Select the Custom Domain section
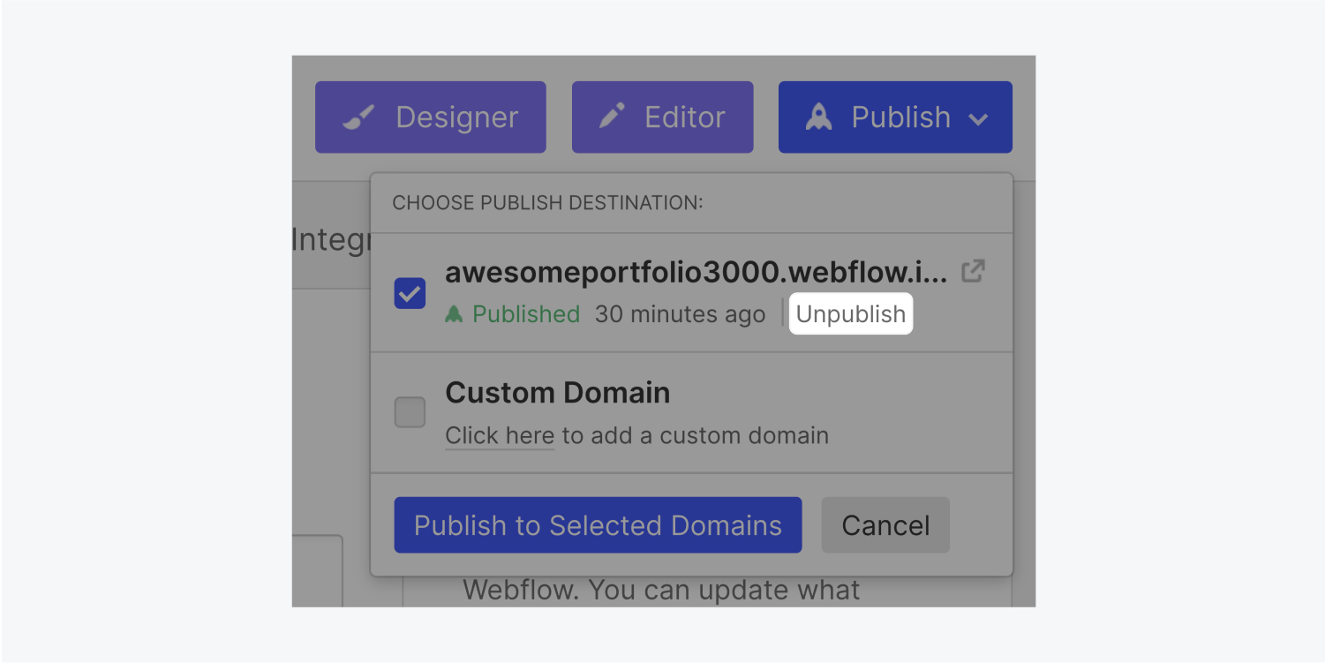 click(558, 392)
